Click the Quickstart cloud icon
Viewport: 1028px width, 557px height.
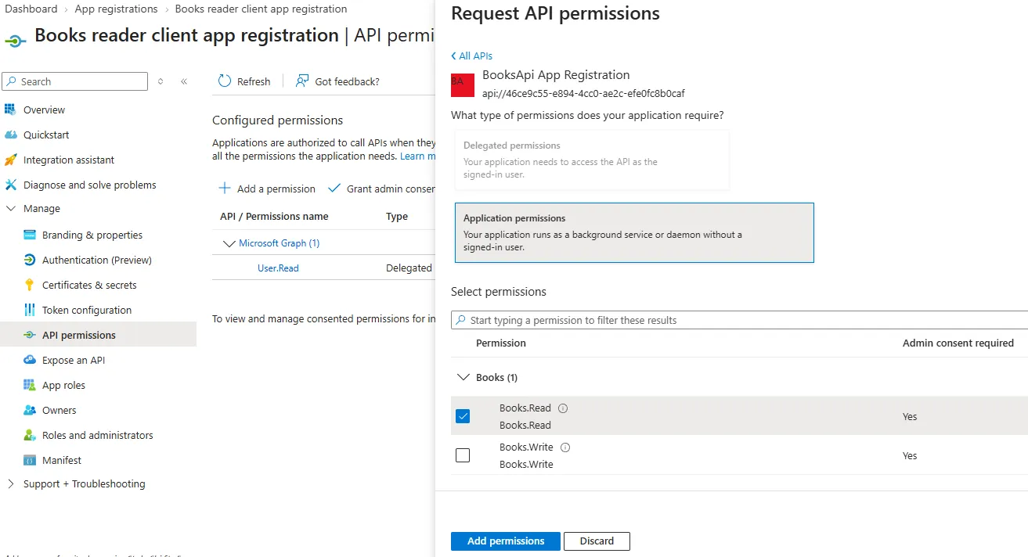[10, 135]
